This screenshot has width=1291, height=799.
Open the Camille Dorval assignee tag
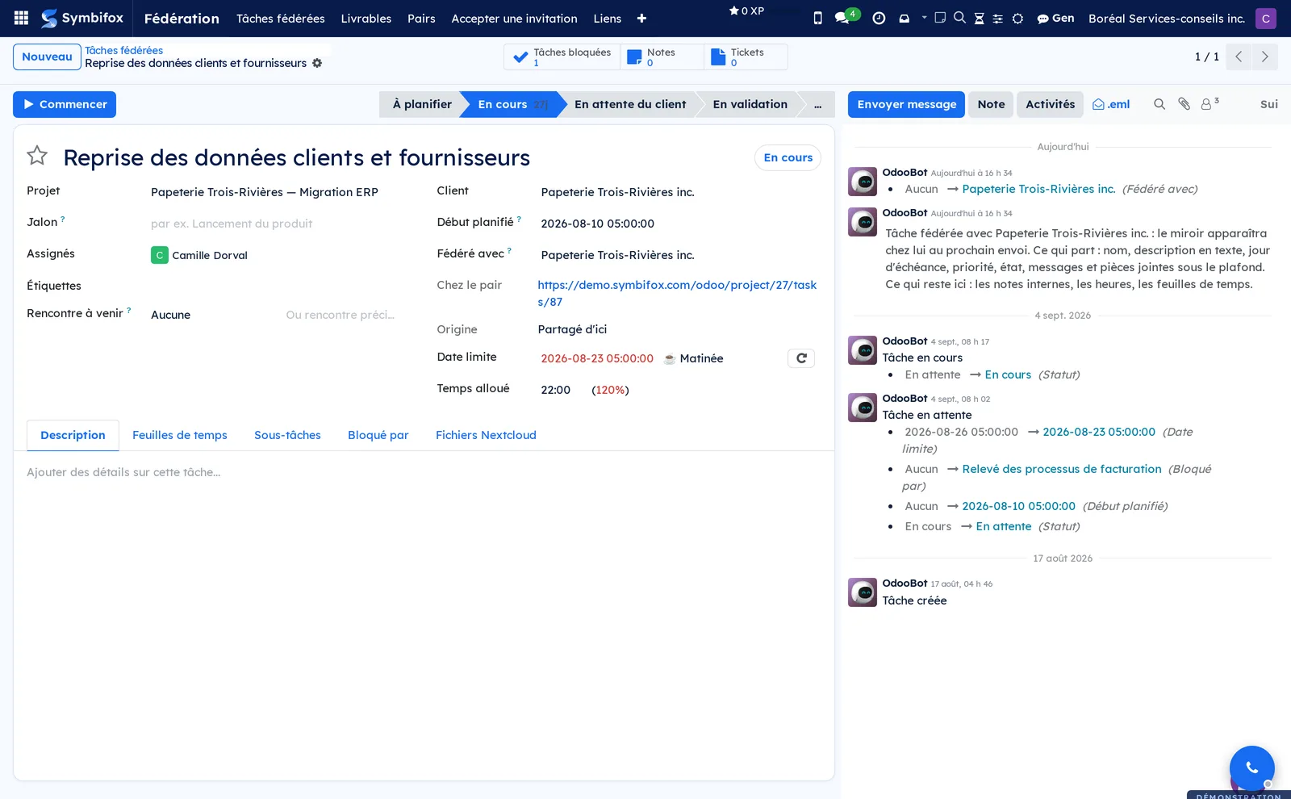(x=199, y=255)
